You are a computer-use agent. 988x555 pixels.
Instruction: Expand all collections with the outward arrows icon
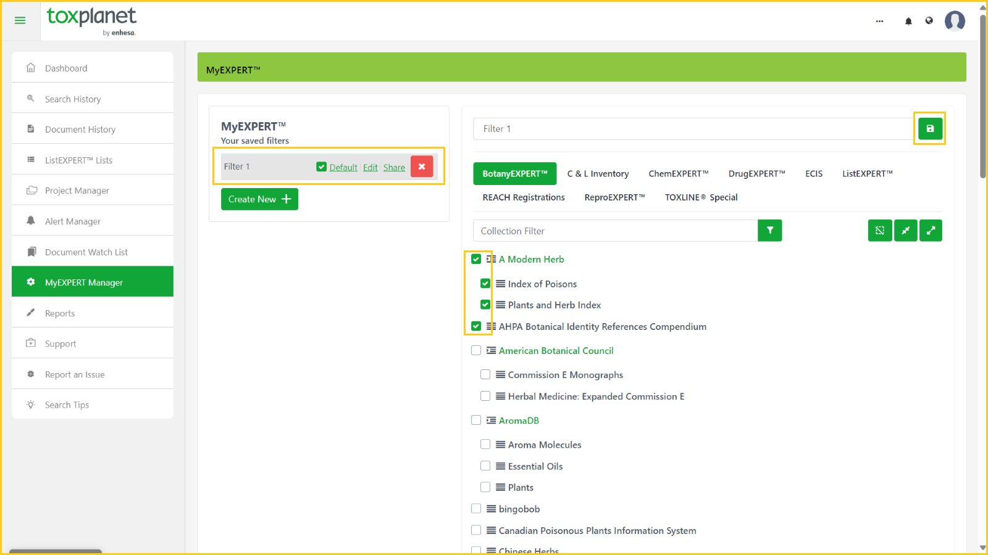[931, 231]
